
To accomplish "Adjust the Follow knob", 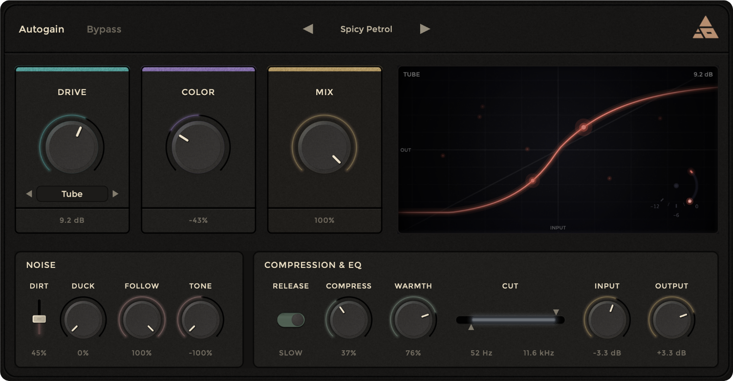I will (x=142, y=319).
